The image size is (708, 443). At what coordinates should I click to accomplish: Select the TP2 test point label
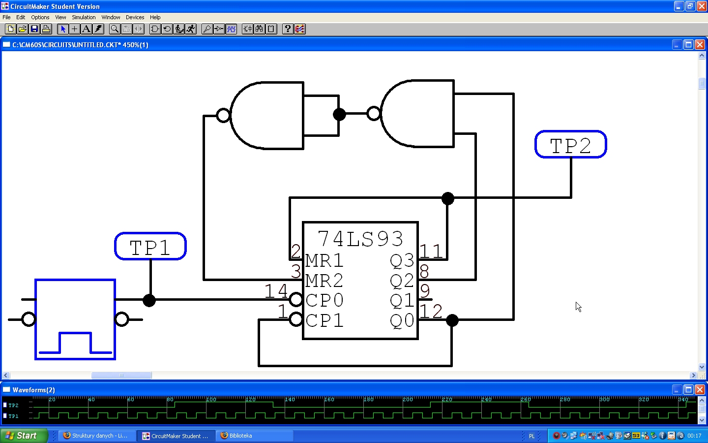coord(571,144)
